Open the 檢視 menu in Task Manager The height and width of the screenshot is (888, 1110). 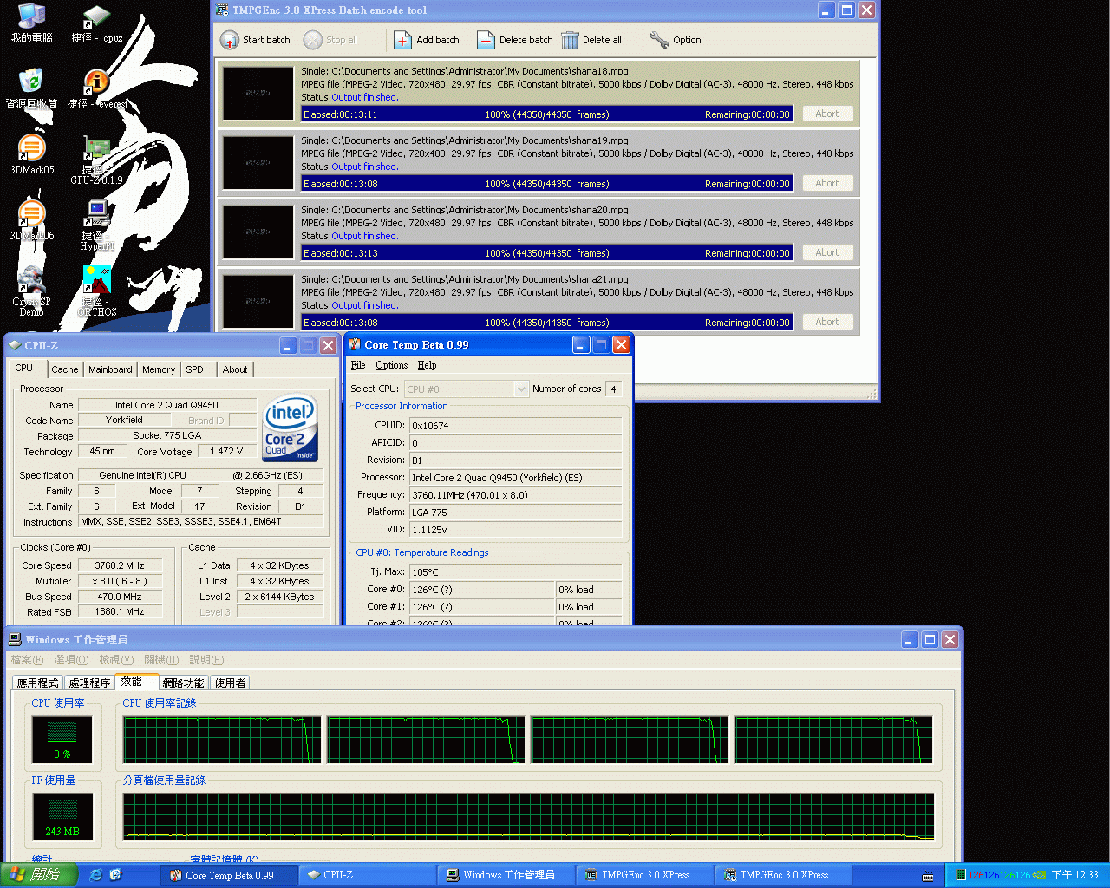tap(116, 660)
